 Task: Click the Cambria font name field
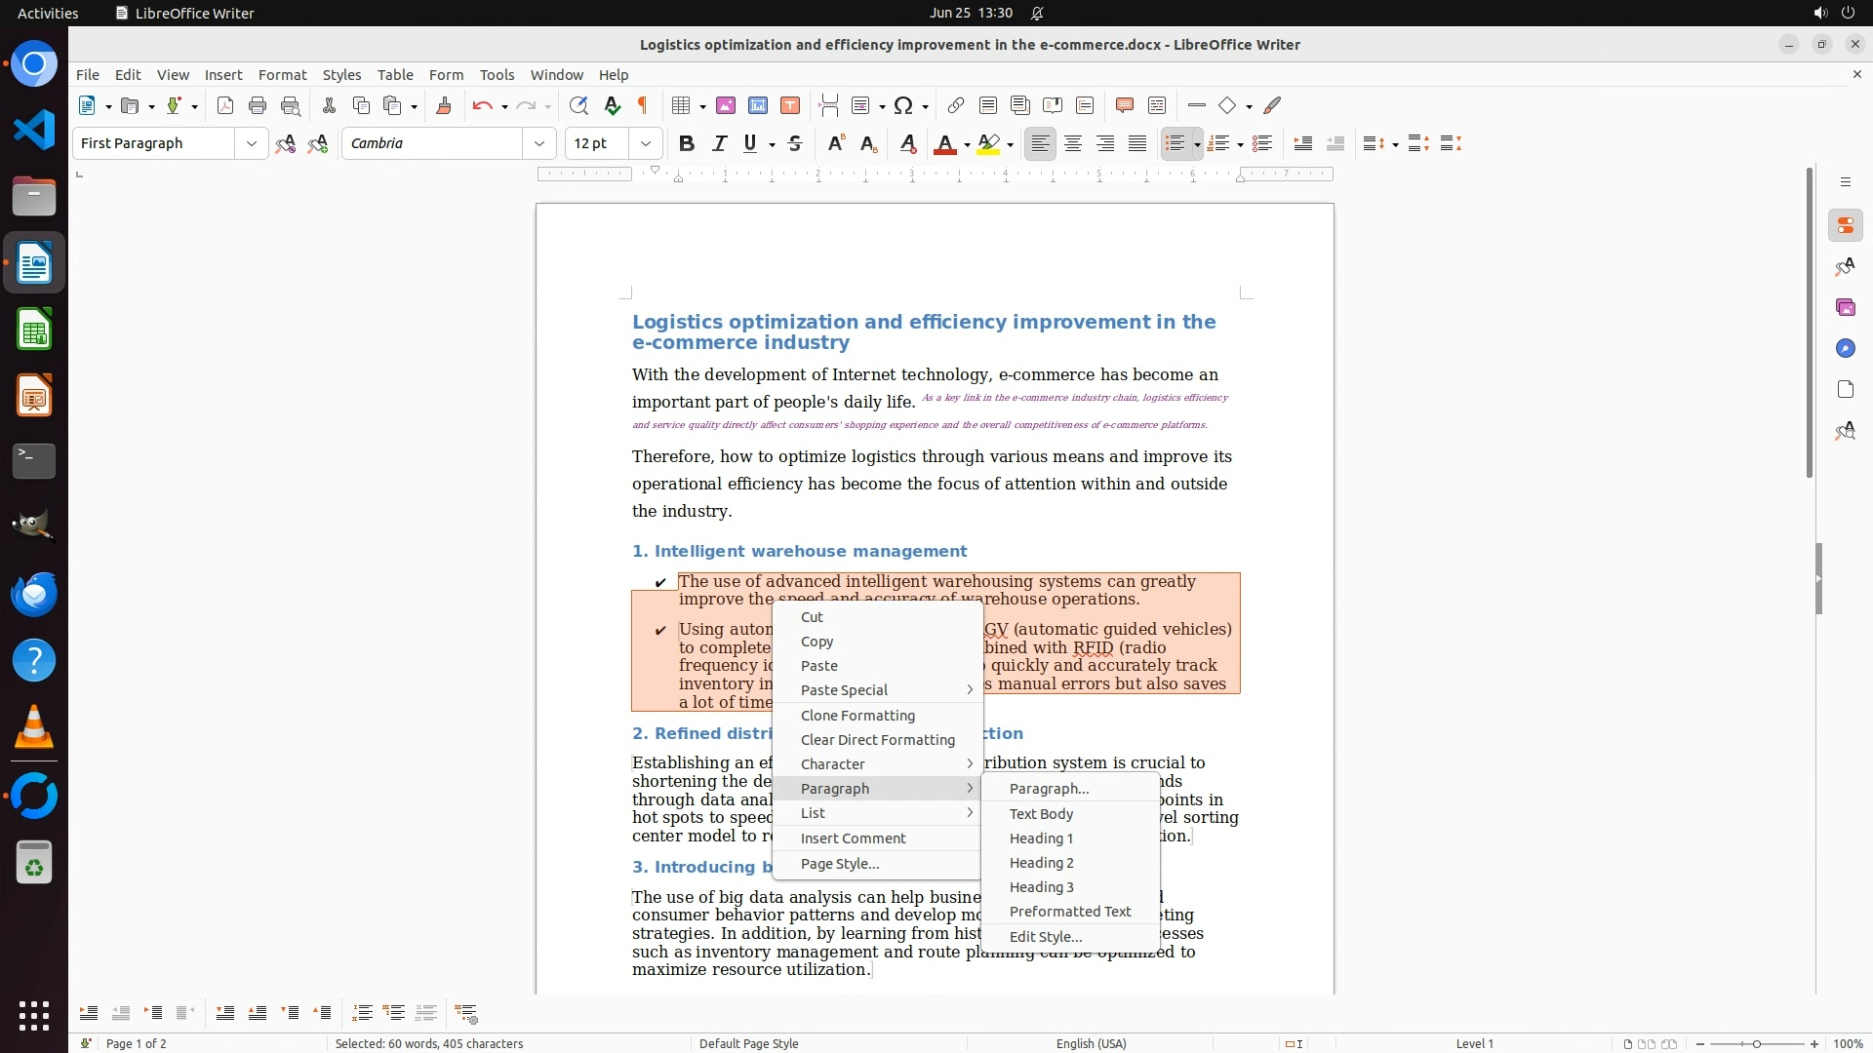pos(434,143)
